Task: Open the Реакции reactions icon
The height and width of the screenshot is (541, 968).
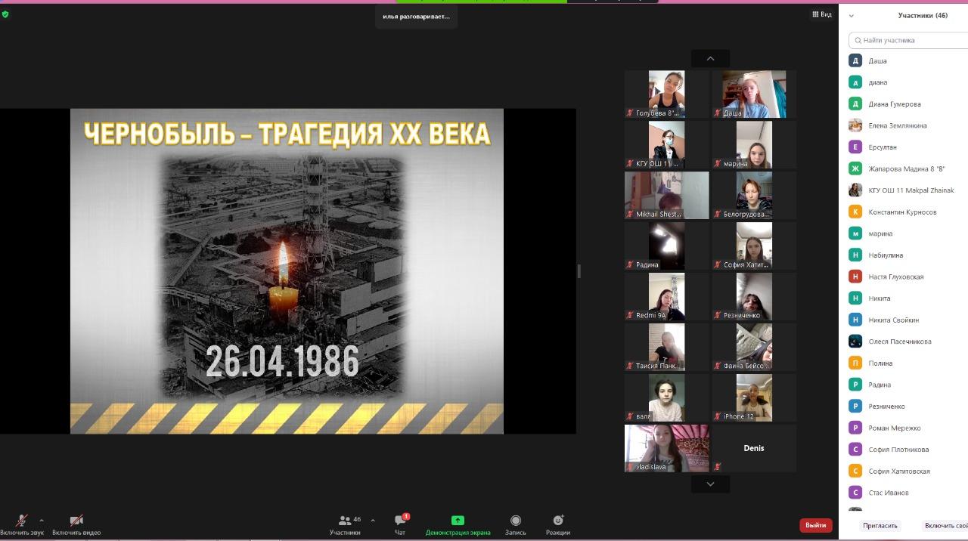Action: point(558,521)
